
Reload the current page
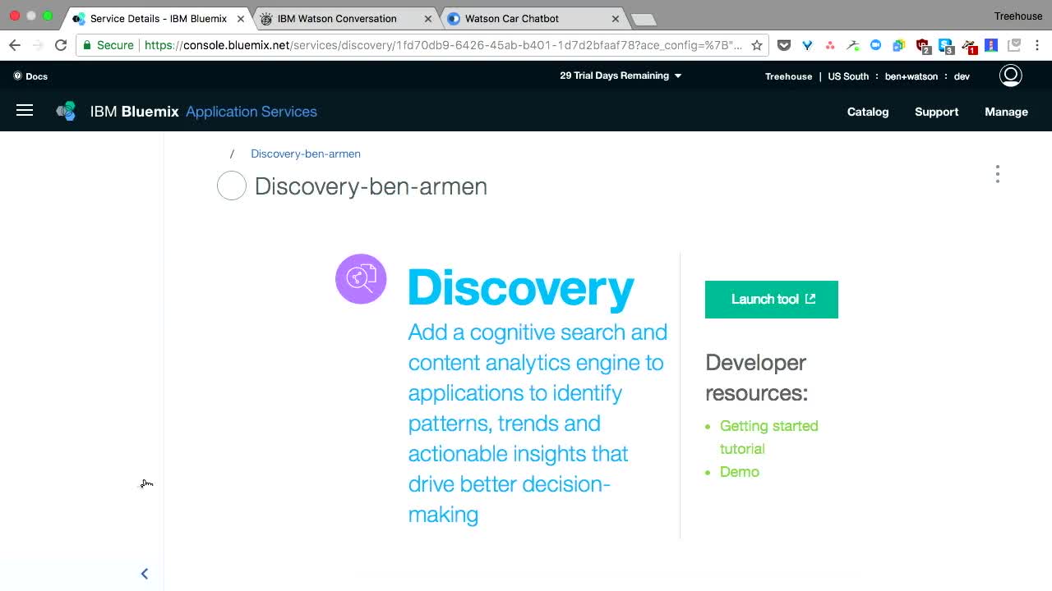pyautogui.click(x=60, y=45)
